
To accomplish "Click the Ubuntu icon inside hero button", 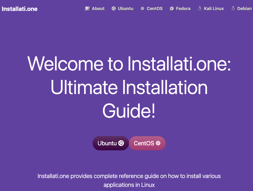I will point(121,143).
